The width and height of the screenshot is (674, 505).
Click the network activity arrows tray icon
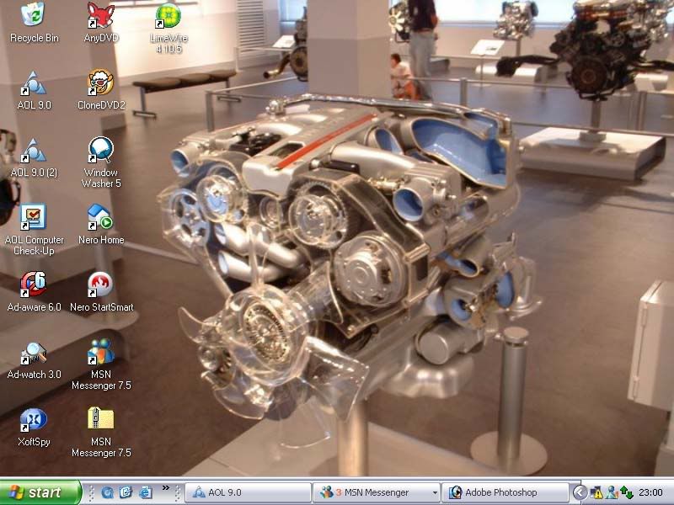coord(626,492)
